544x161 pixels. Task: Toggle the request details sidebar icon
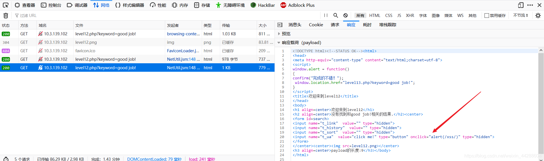[280, 25]
